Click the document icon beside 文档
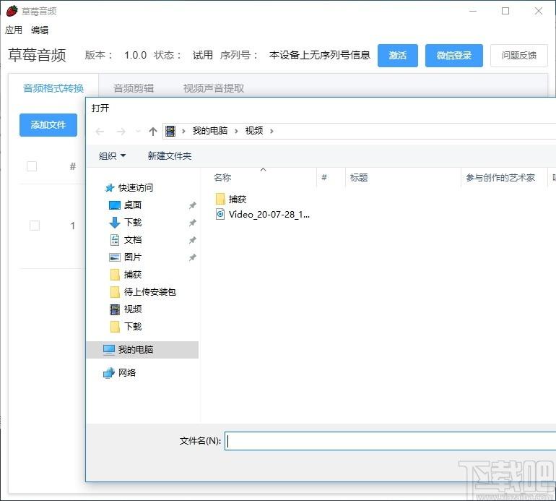Viewport: 556px width, 501px height. coord(115,240)
